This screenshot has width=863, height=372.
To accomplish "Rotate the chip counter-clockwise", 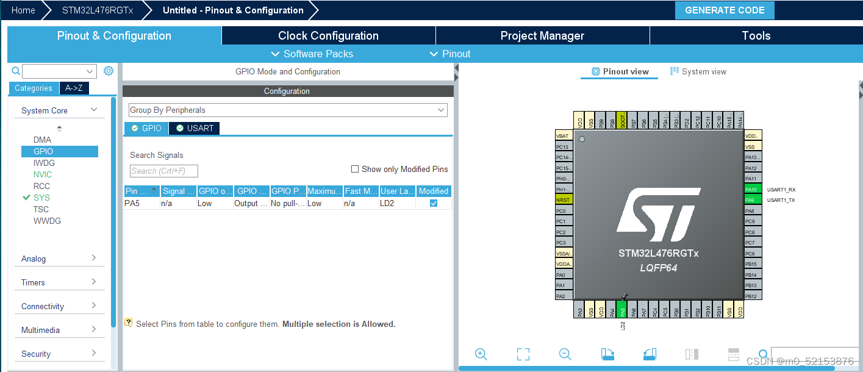I will 650,354.
